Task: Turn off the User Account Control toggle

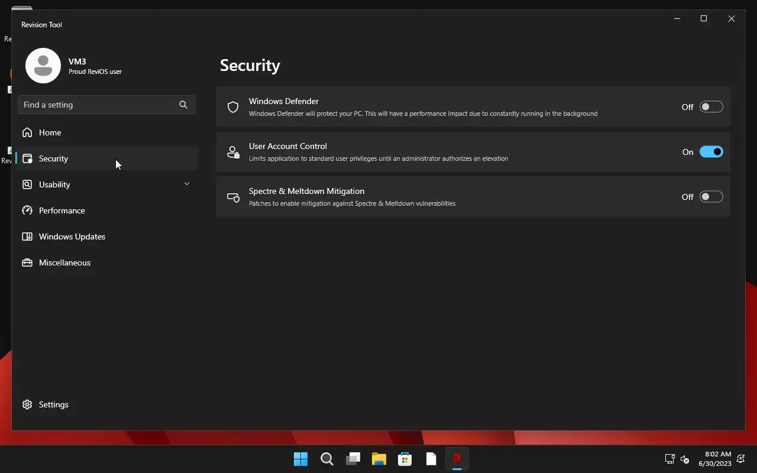Action: tap(711, 152)
